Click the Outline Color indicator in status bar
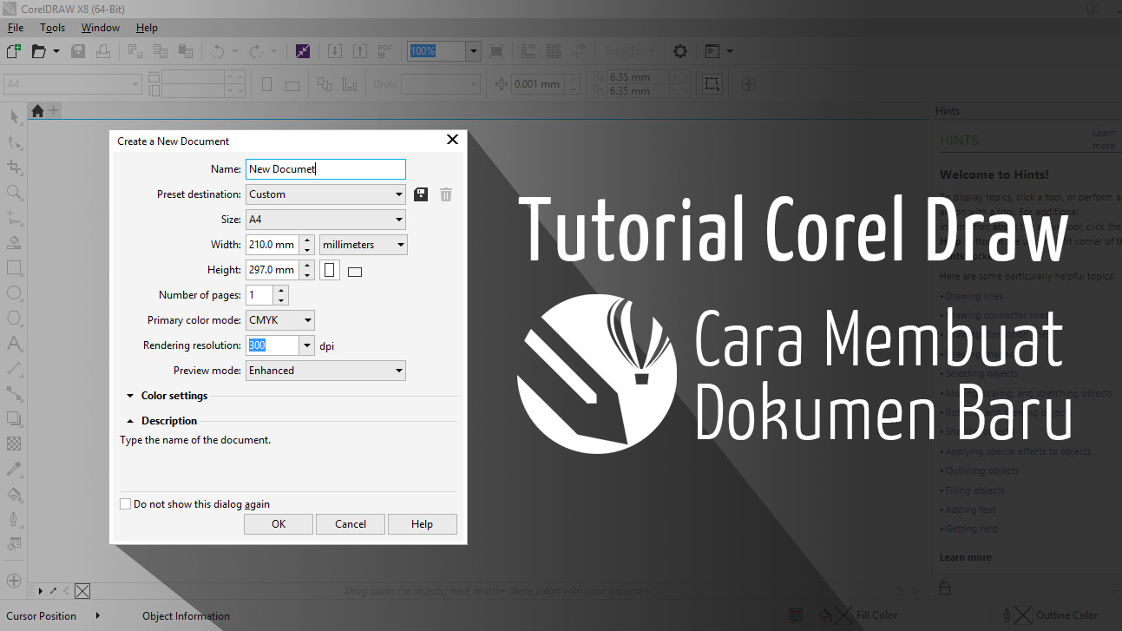Screen dimensions: 1122x631 [x=1050, y=615]
